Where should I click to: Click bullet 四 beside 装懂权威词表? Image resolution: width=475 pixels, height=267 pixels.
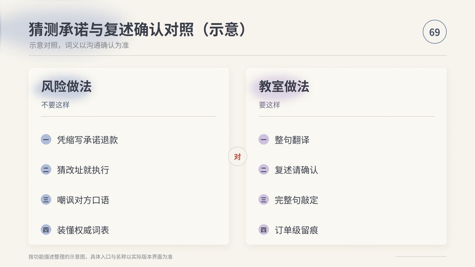coord(46,230)
